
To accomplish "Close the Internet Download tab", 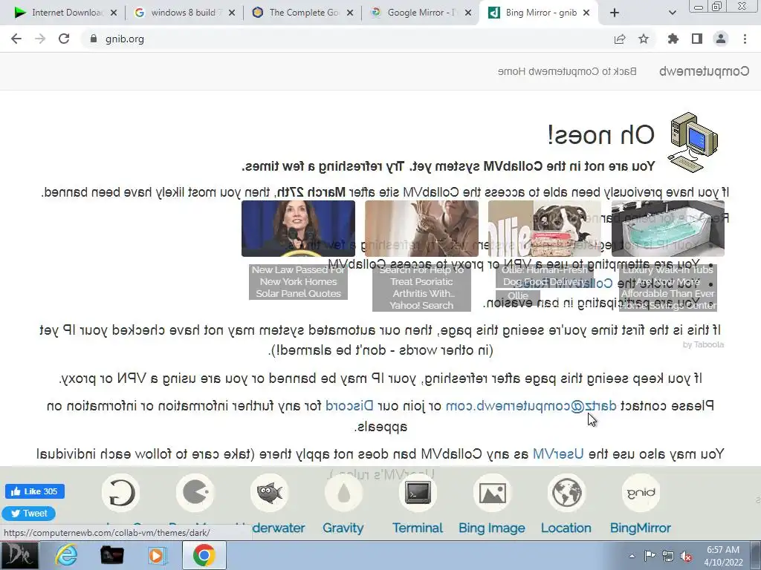I will coord(114,13).
